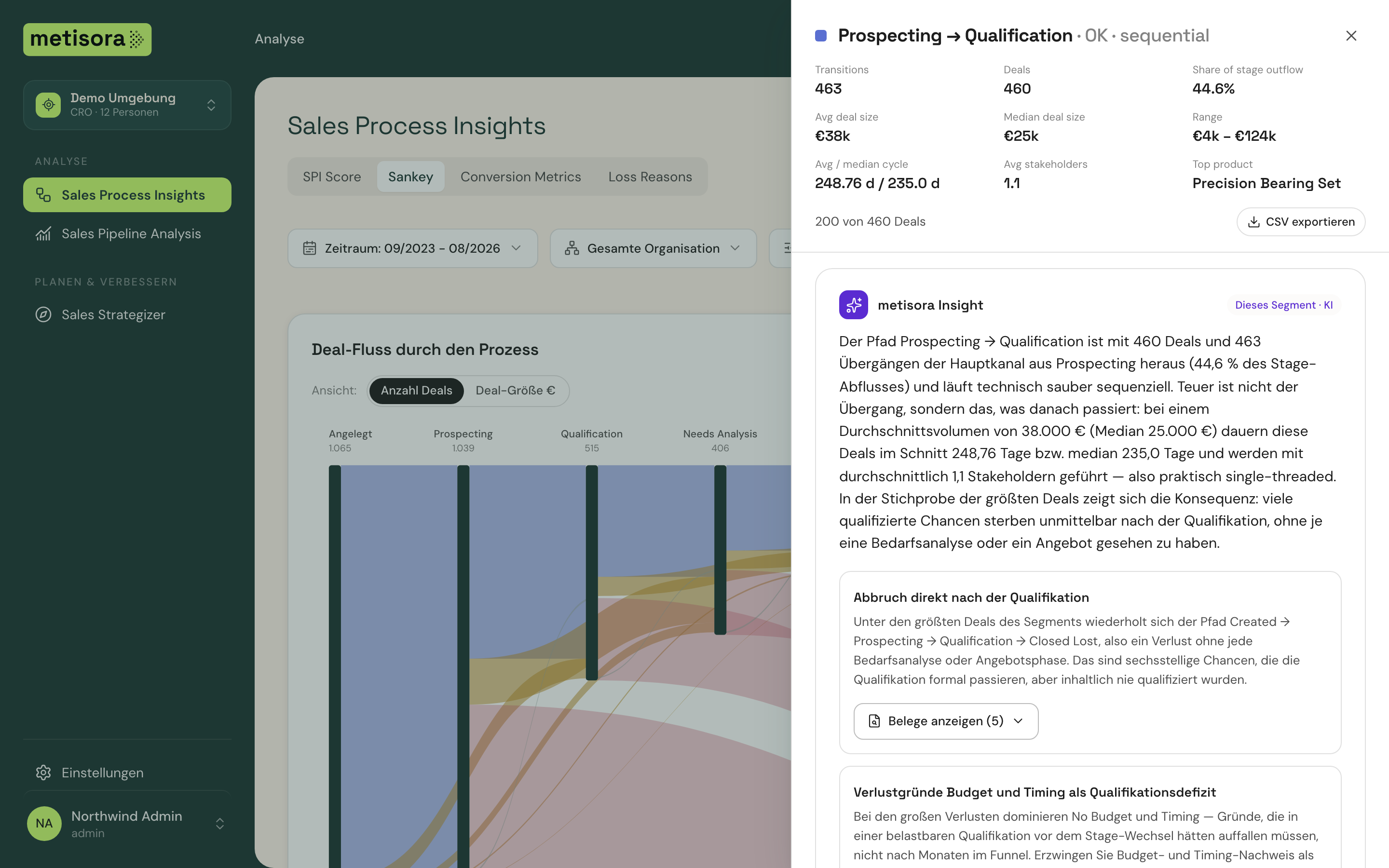Viewport: 1389px width, 868px height.
Task: Click the Einstellungen gear icon
Action: click(43, 772)
